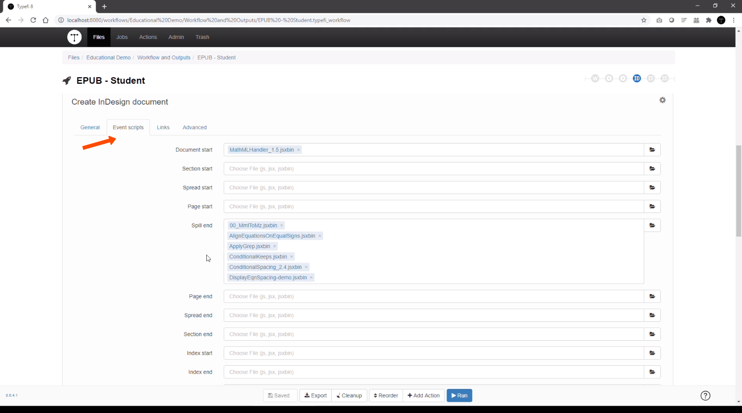Browse files for the Section end field
This screenshot has height=413, width=742.
652,334
